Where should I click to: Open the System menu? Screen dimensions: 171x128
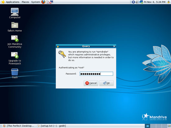pos(36,2)
